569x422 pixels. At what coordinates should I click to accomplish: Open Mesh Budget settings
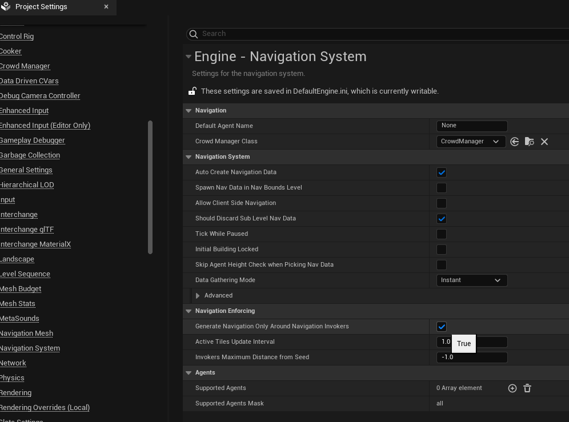click(x=21, y=289)
